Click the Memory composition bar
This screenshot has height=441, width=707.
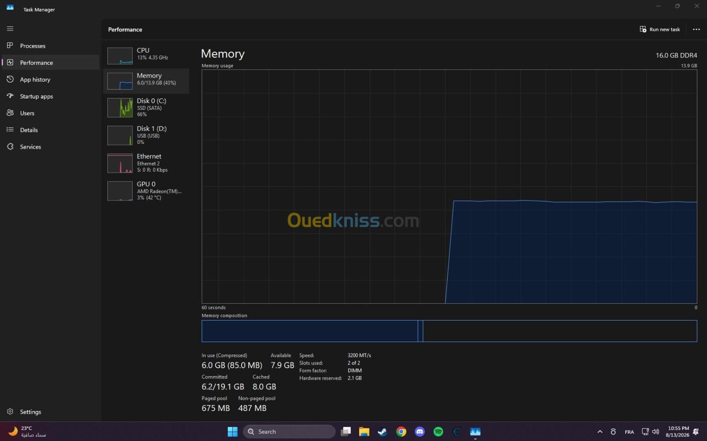pos(449,331)
